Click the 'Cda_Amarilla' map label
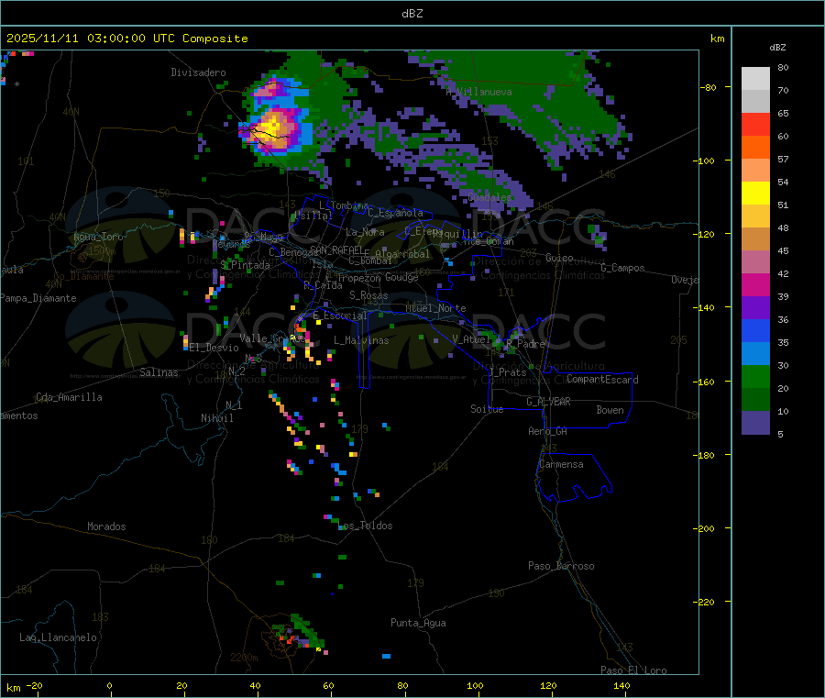 [x=69, y=397]
